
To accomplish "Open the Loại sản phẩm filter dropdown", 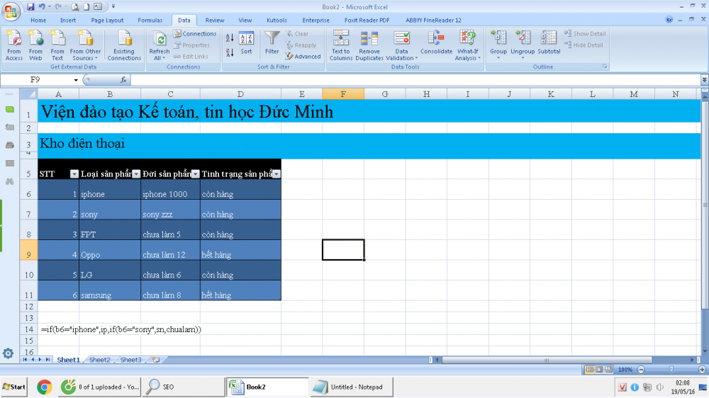I will (x=136, y=174).
